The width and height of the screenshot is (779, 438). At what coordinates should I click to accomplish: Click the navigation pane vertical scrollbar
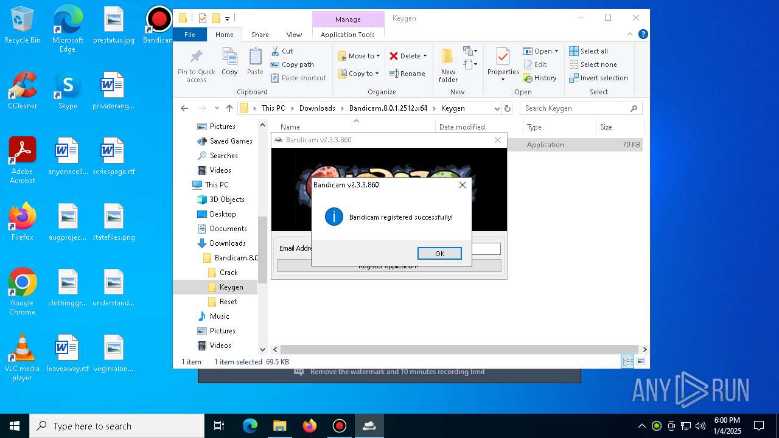tap(263, 249)
